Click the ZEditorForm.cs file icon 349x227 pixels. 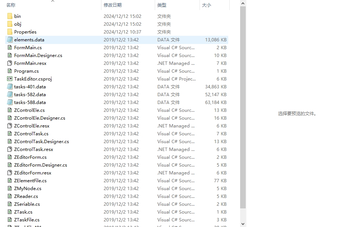(x=10, y=157)
